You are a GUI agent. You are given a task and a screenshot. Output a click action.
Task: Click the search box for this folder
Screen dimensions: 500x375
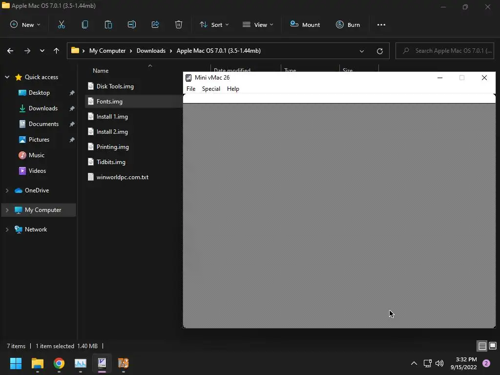pos(444,51)
